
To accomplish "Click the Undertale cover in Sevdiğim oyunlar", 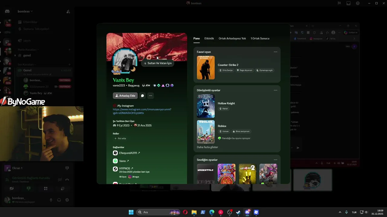I will click(x=206, y=174).
